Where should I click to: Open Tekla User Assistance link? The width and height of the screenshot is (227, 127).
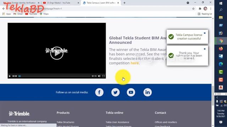tap(117, 122)
